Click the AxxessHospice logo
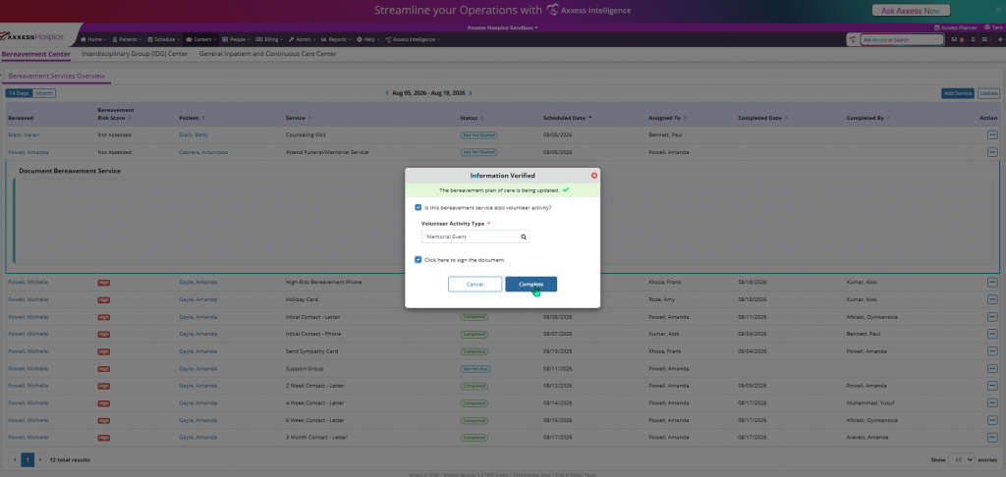Screen dimensions: 1006x477 pyautogui.click(x=32, y=36)
